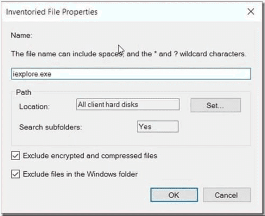Screen dimensions: 265x216
Task: Click the Search subfolders Yes field
Action: (157, 126)
